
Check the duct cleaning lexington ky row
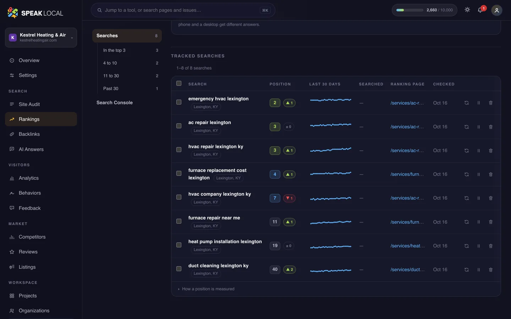point(179,269)
